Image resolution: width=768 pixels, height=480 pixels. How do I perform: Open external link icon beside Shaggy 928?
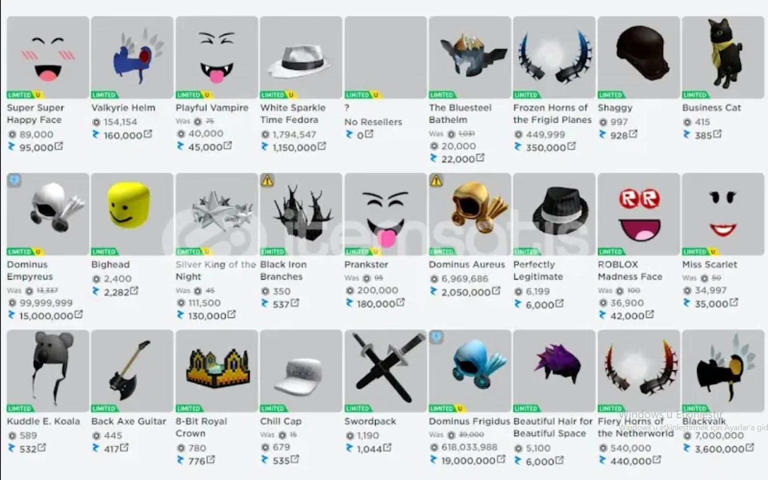[633, 134]
